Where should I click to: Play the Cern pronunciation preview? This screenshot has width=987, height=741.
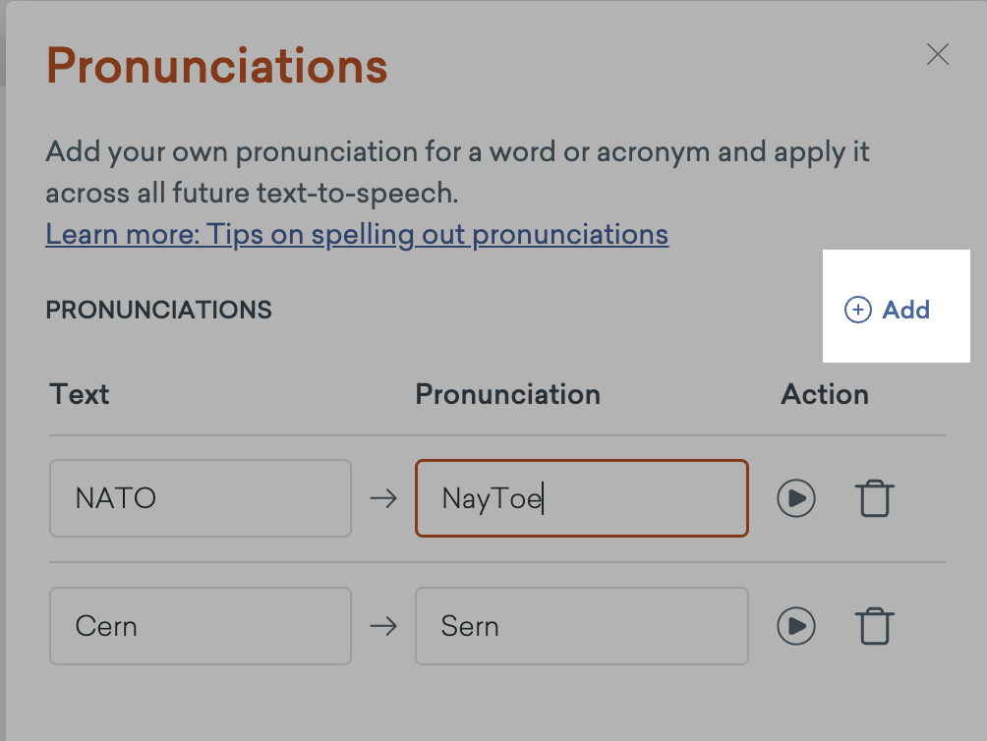(x=796, y=626)
